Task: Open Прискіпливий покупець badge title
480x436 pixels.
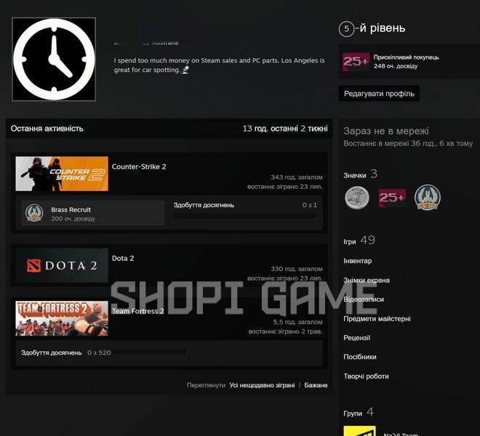Action: 406,57
